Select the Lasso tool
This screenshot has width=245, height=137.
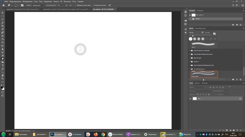pyautogui.click(x=3, y=19)
